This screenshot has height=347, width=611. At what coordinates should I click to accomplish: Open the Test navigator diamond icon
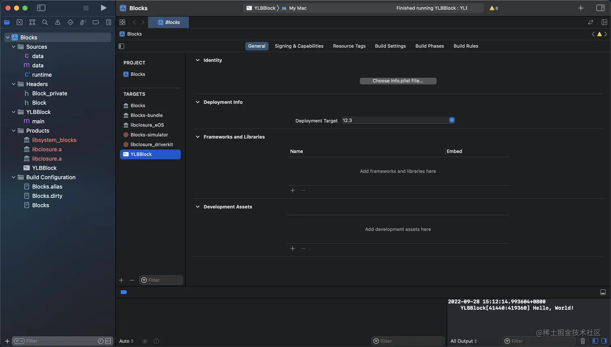click(x=70, y=22)
